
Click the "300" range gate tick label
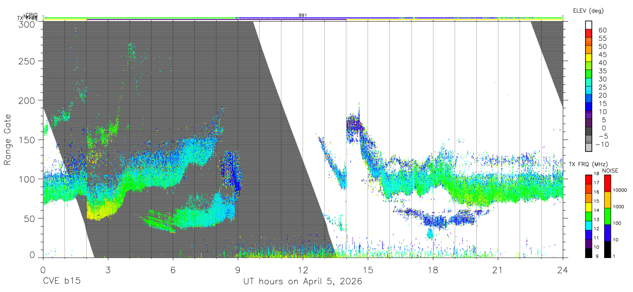pyautogui.click(x=26, y=24)
